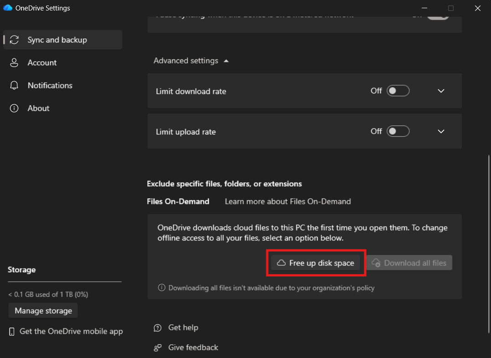Click the Account person icon
This screenshot has width=491, height=358.
coord(14,62)
